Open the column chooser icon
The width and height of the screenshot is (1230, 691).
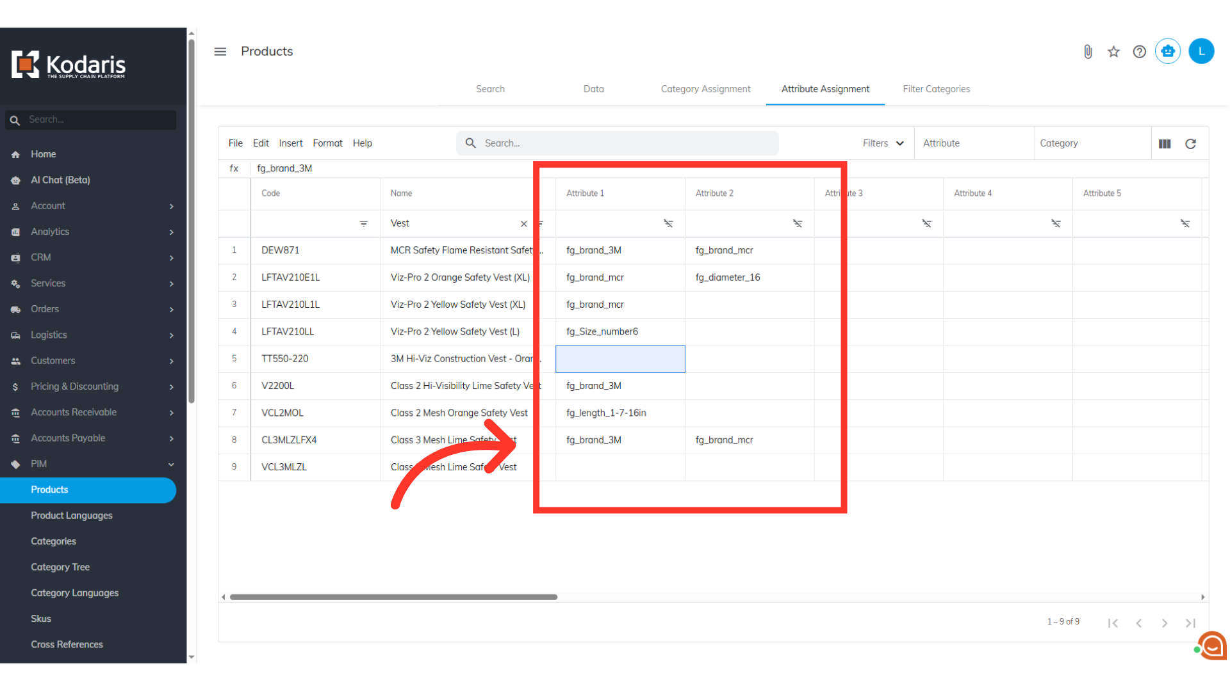click(1165, 143)
